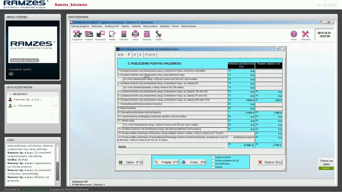
Task: Open the Rekomendacje menu
Action: click(189, 26)
